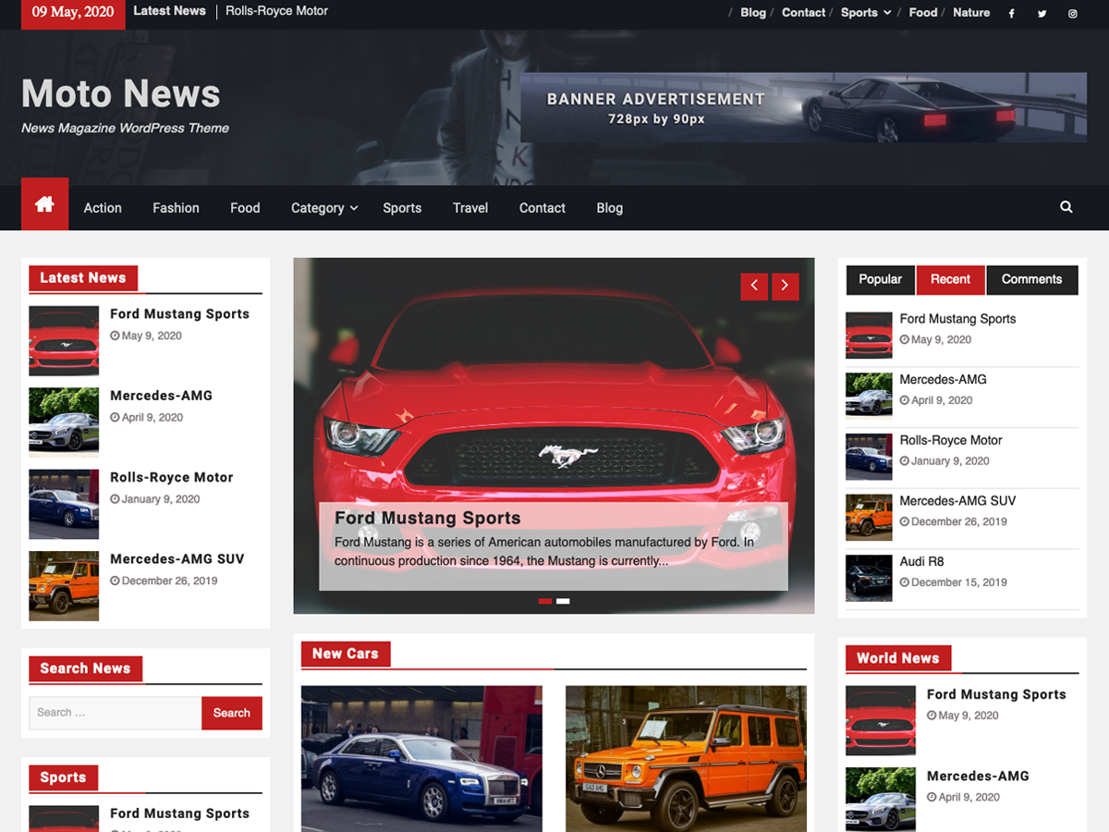Open Audi R8 thumbnail image
The height and width of the screenshot is (832, 1109).
point(869,578)
